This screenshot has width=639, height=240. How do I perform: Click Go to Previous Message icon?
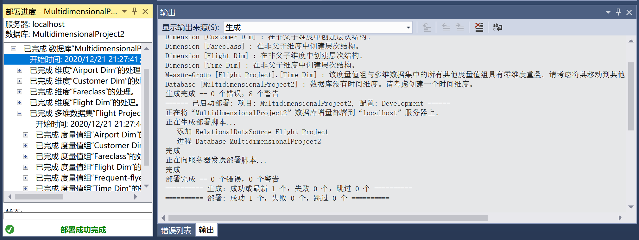click(446, 28)
